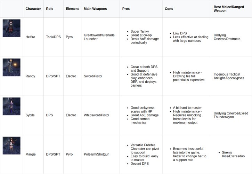Image resolution: width=252 pixels, height=174 pixels.
Task: Click the Role column header
Action: pos(50,9)
